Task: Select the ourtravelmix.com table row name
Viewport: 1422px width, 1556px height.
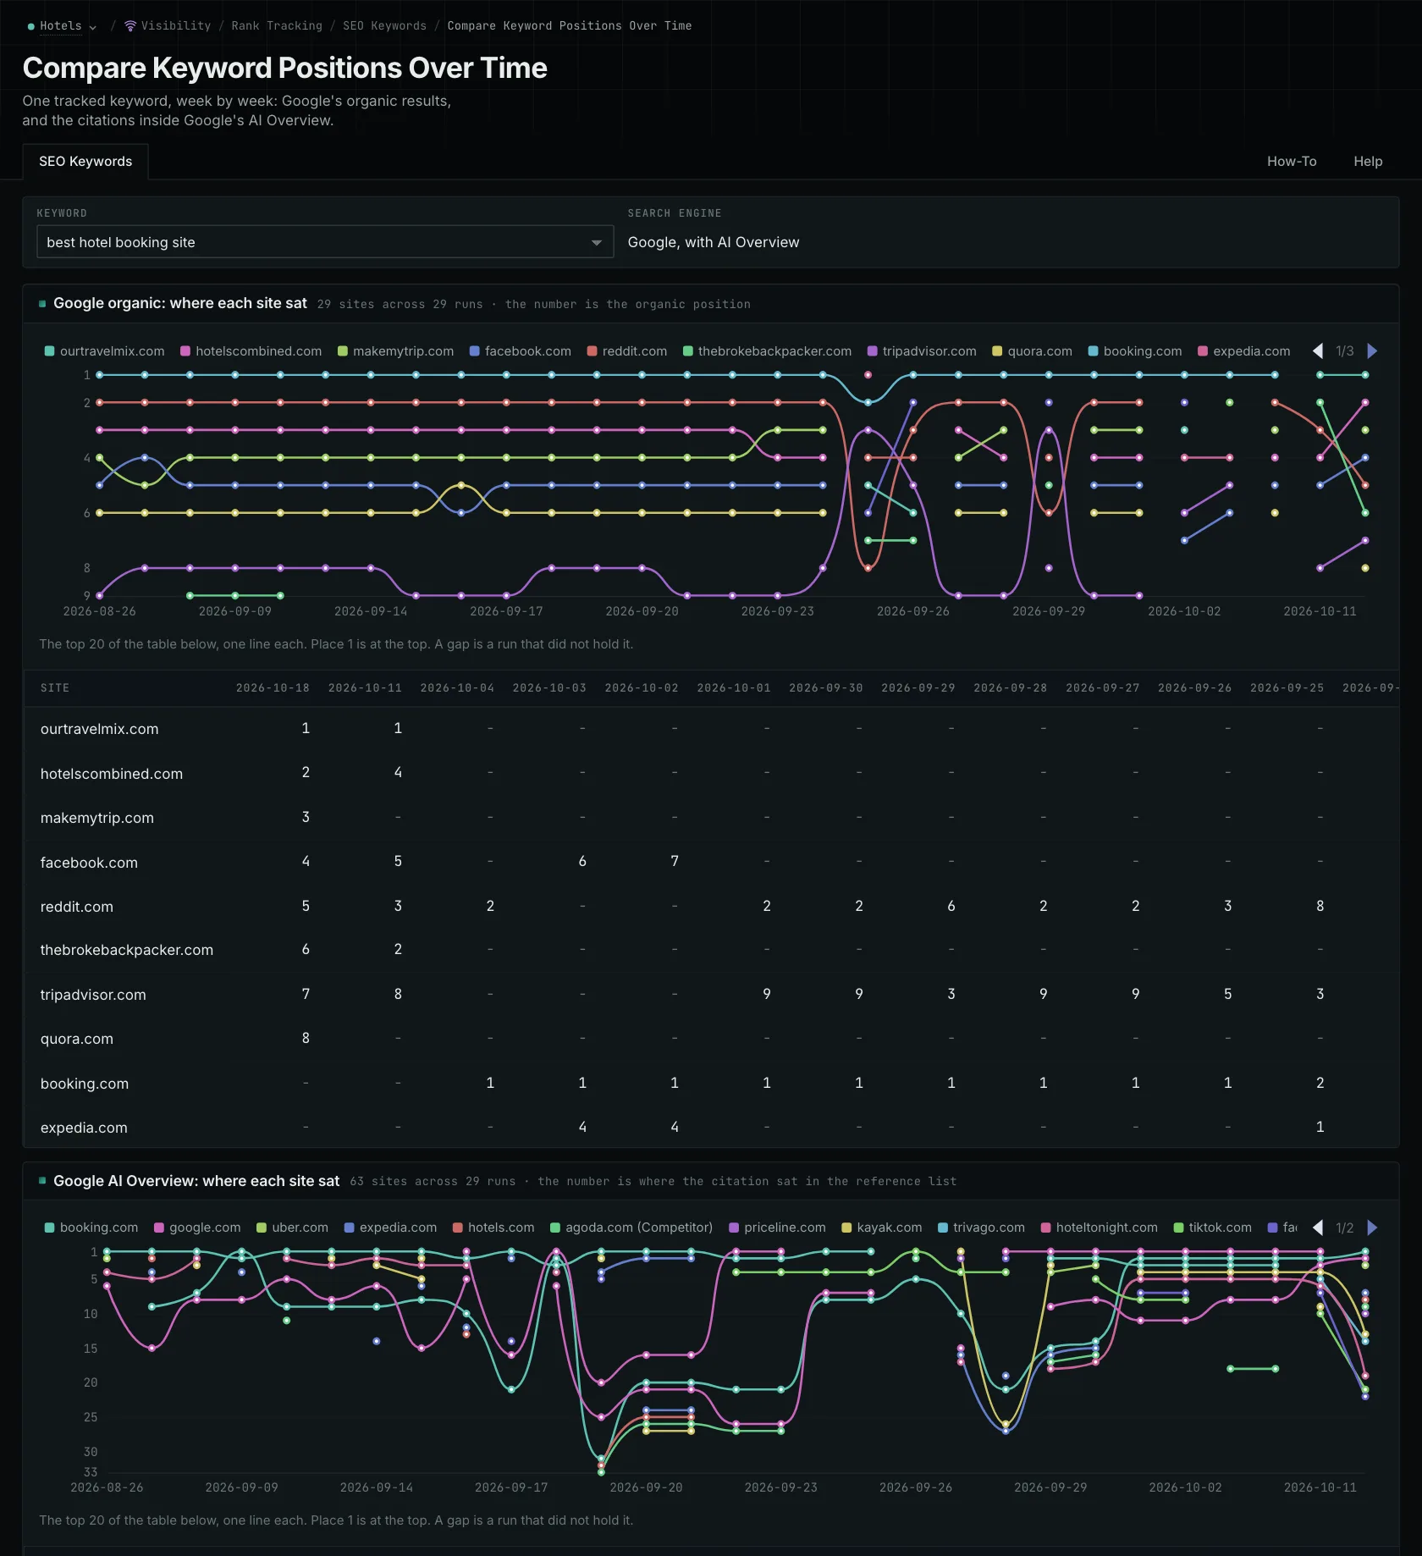Action: tap(100, 729)
